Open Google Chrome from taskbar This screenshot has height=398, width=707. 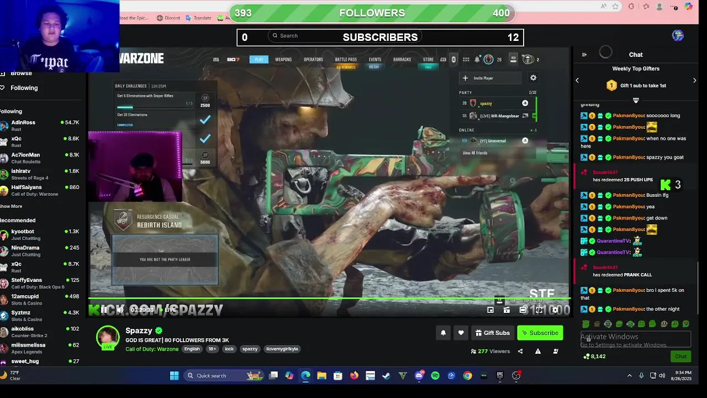click(468, 376)
